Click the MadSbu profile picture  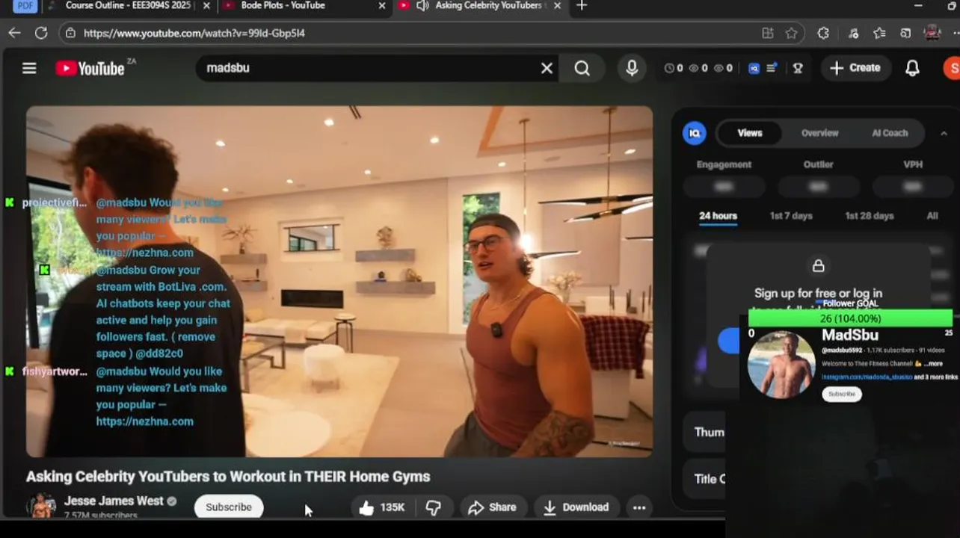tap(781, 365)
